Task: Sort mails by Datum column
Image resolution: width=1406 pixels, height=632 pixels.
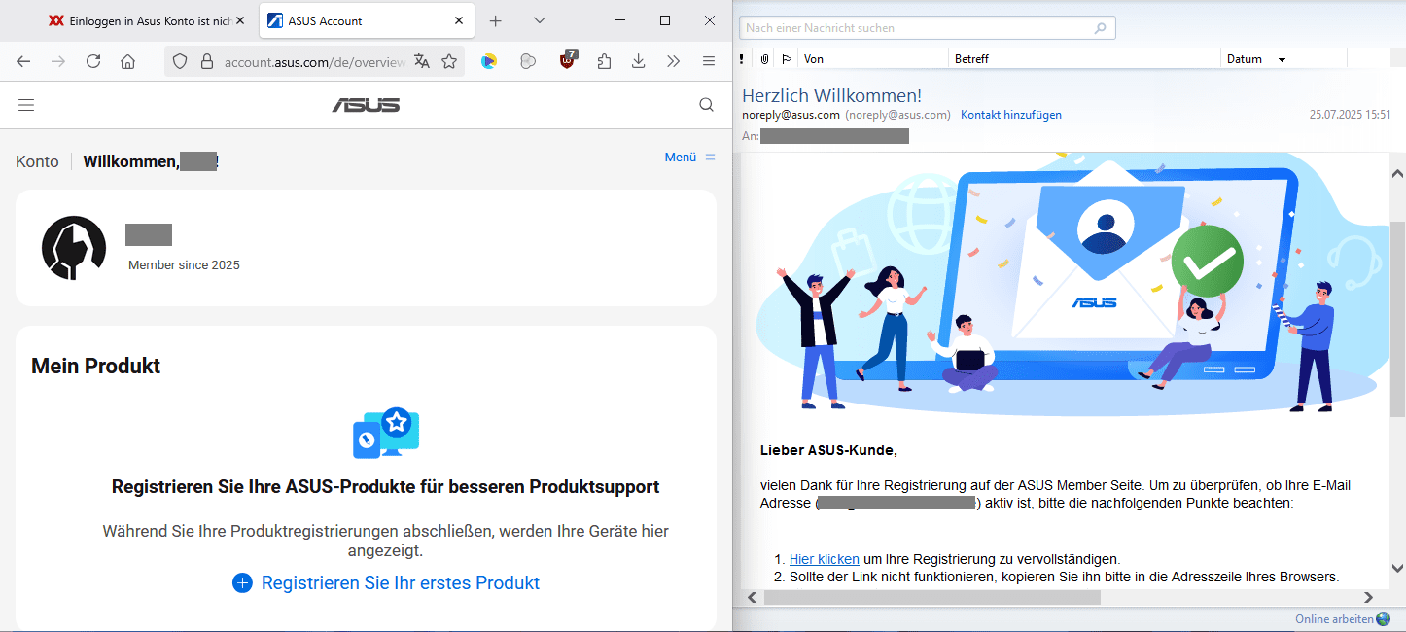Action: (x=1283, y=59)
